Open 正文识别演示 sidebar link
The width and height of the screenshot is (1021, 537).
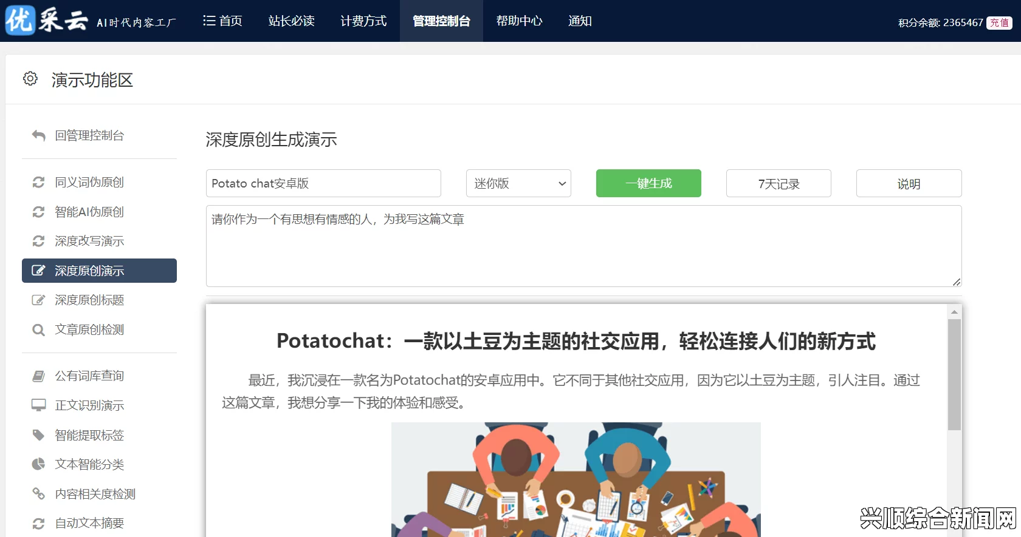click(89, 405)
